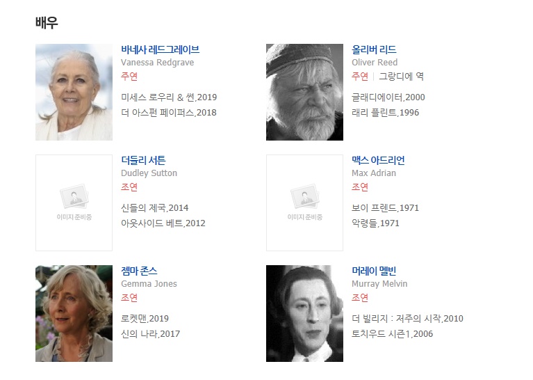This screenshot has width=533, height=380.
Task: Open the film 보이 프렌드,1971
Action: click(385, 208)
